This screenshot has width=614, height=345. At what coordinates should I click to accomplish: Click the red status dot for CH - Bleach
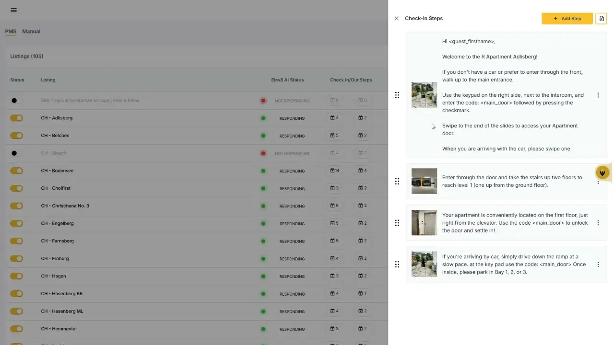(x=263, y=153)
